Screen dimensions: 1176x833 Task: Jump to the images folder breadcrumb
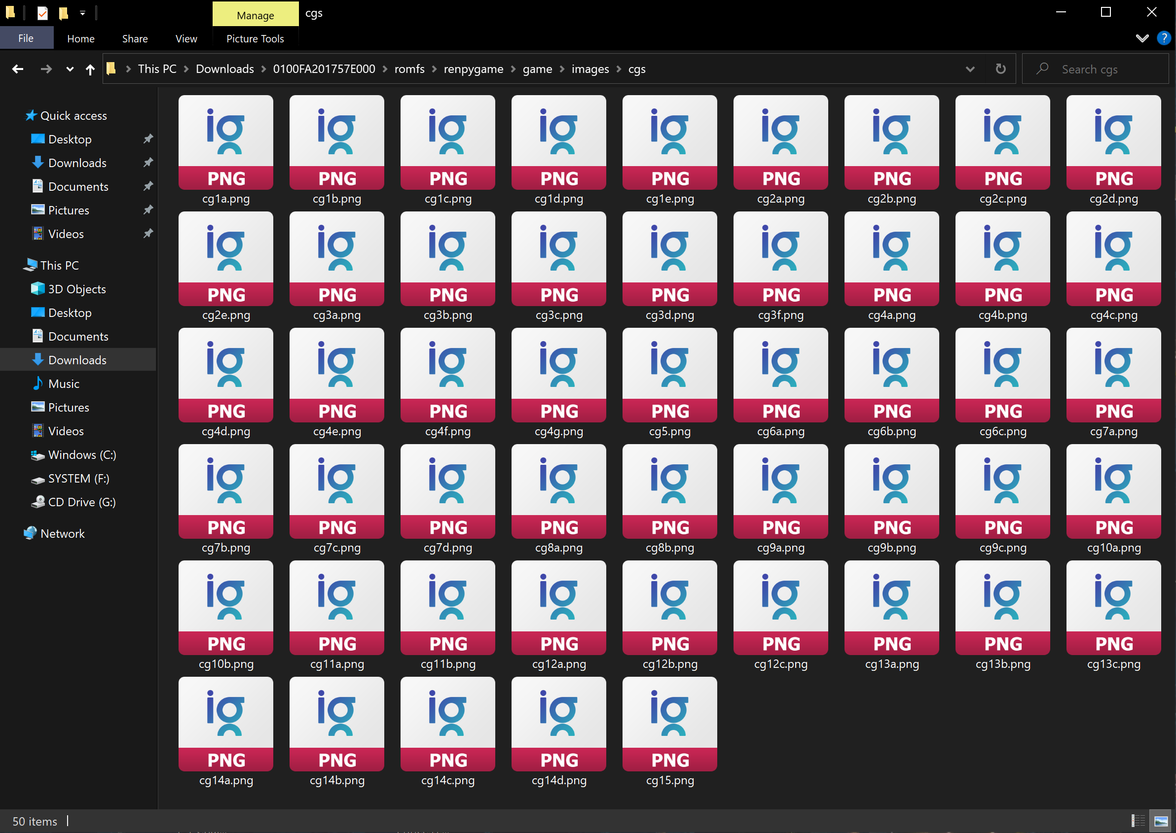[x=590, y=69]
